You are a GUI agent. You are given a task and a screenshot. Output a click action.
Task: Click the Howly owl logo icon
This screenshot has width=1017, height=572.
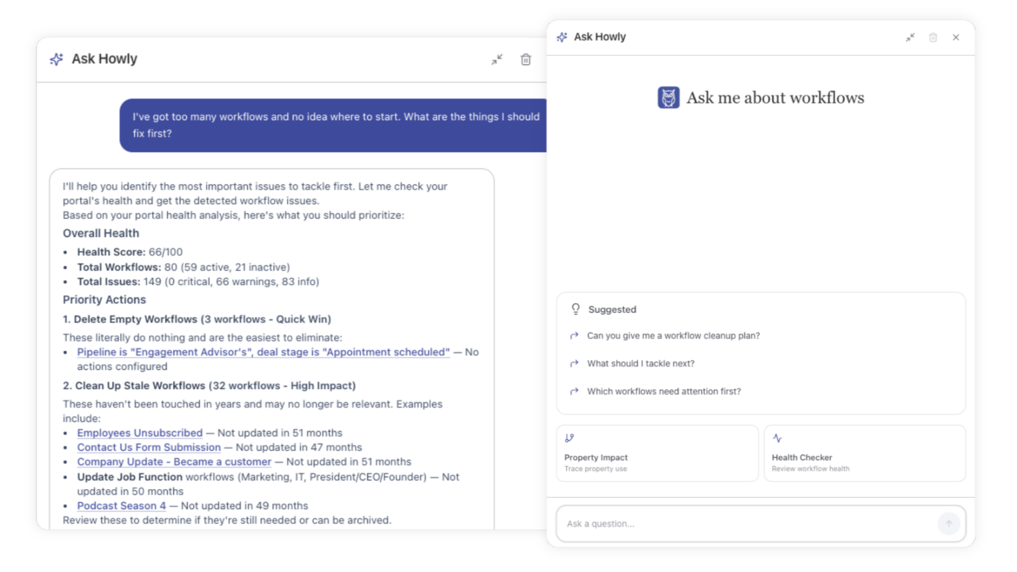pos(668,97)
